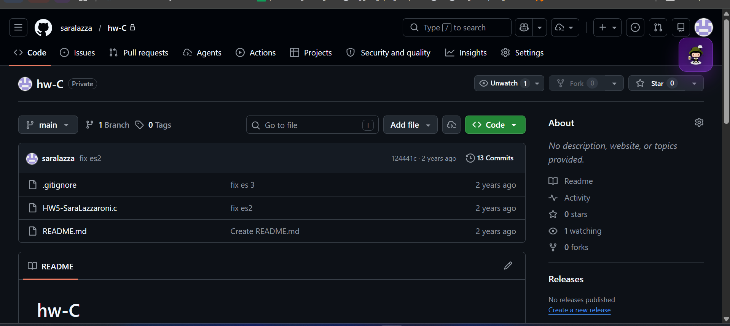Viewport: 730px width, 326px height.
Task: Open the hamburger navigation menu
Action: (x=18, y=27)
